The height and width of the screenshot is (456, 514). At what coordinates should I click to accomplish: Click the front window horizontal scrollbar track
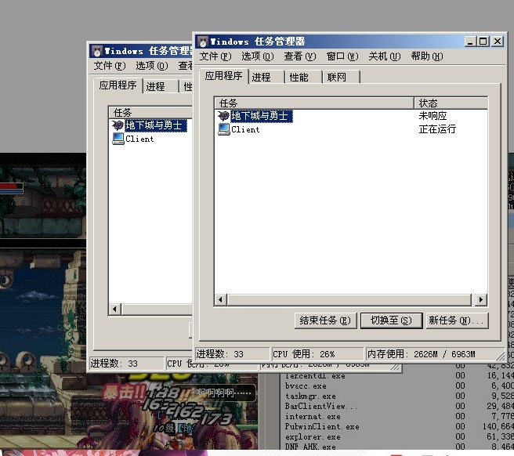click(x=350, y=299)
